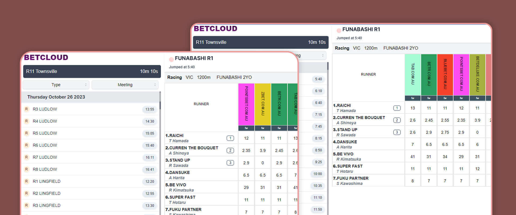Click the pink status dot beside FUNABASHI R1 in back window
516x215 pixels.
[x=339, y=30]
